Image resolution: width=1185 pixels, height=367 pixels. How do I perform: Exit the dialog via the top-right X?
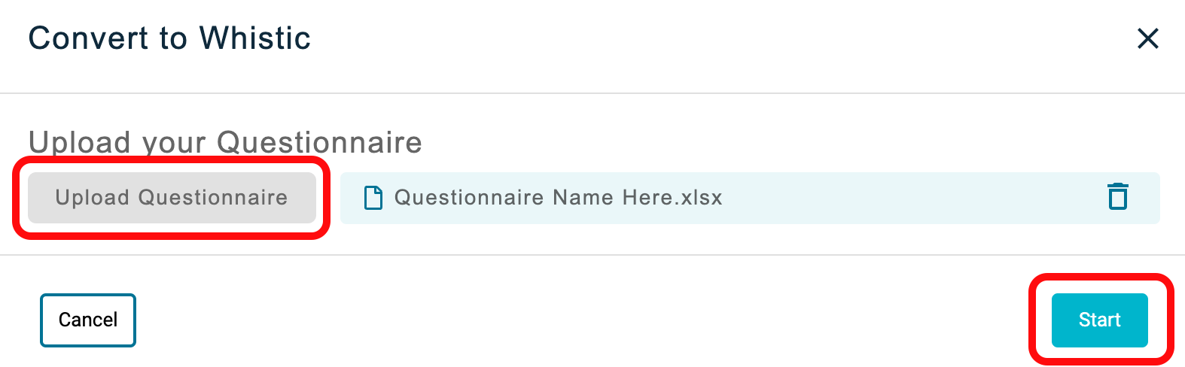coord(1147,38)
